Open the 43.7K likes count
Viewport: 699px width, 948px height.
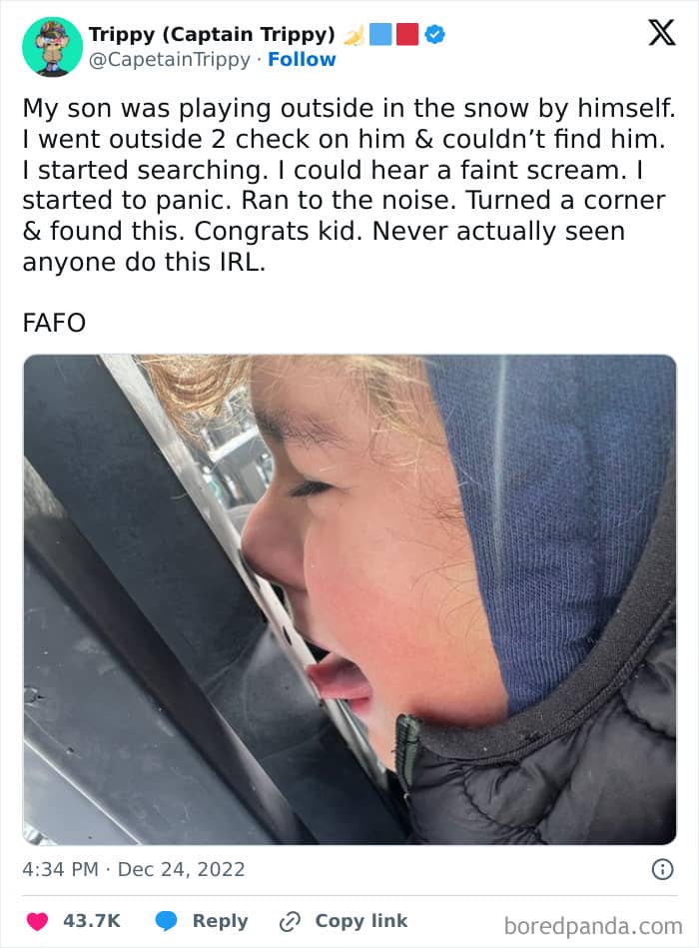92,921
